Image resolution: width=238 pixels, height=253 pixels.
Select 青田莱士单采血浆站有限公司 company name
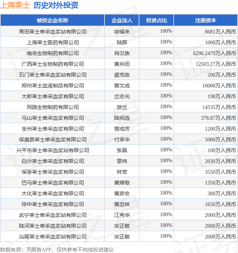[53, 32]
